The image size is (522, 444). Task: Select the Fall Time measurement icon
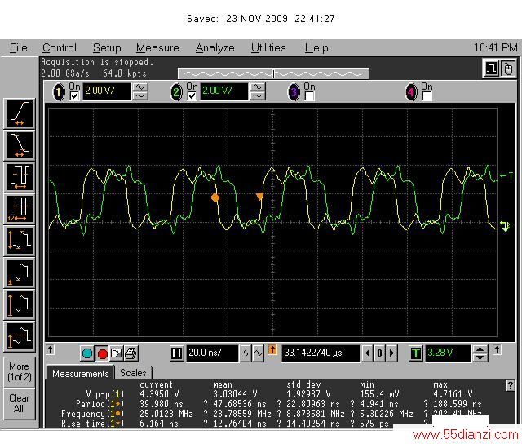pos(20,145)
